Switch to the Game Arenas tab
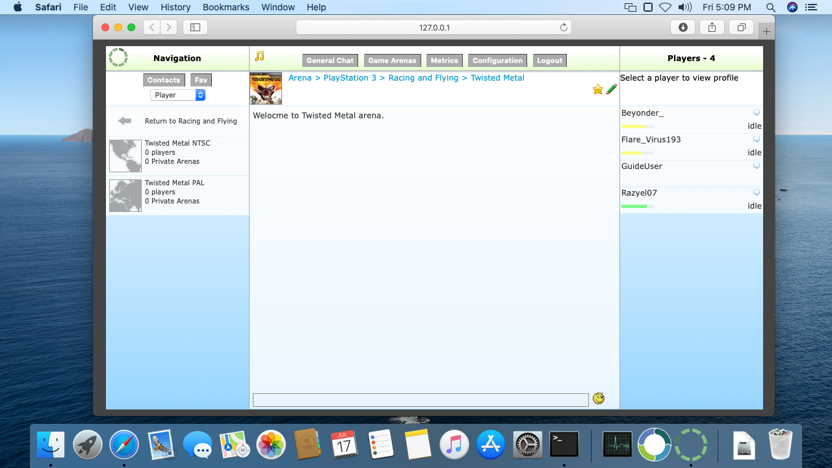832x468 pixels. click(392, 60)
